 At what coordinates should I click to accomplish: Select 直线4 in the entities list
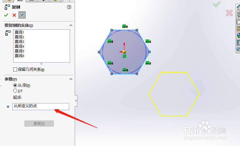19,46
